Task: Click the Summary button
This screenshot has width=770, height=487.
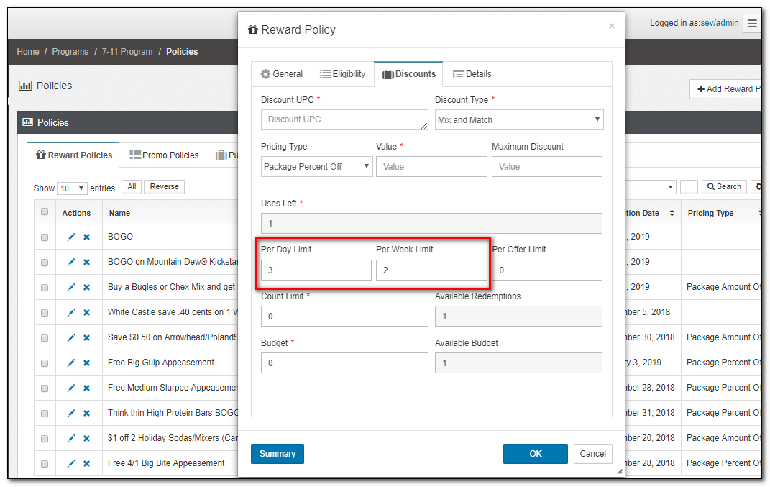Action: [277, 454]
